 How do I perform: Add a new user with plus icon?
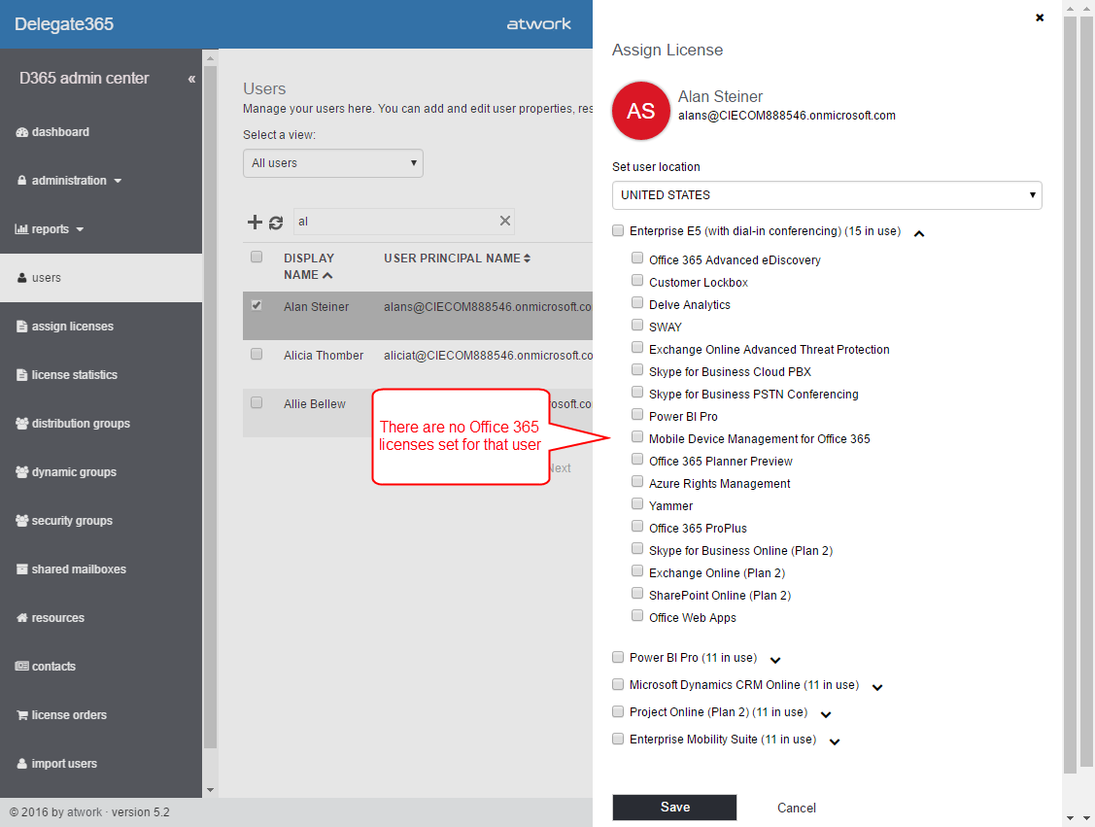(x=255, y=223)
